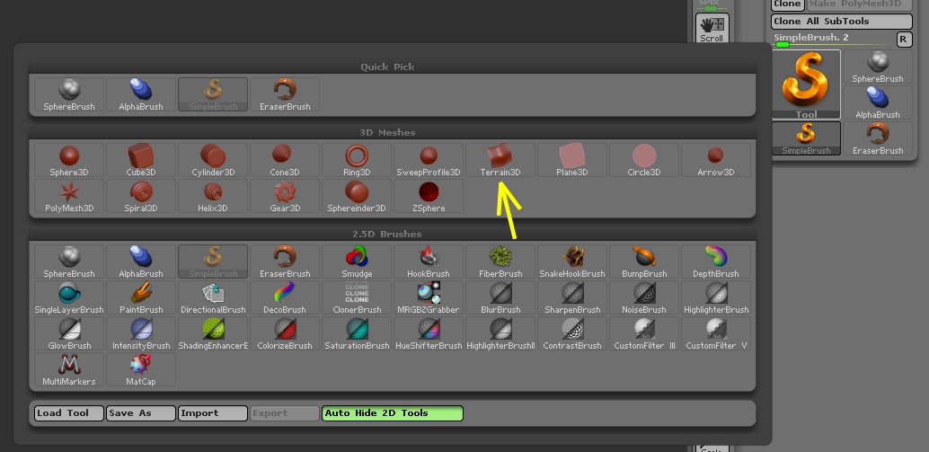Pick the HighlighterBrushII tool
The height and width of the screenshot is (452, 929).
pos(500,334)
